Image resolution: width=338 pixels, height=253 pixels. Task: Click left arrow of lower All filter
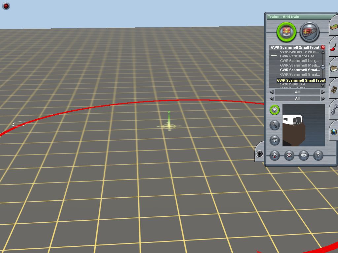(x=272, y=98)
